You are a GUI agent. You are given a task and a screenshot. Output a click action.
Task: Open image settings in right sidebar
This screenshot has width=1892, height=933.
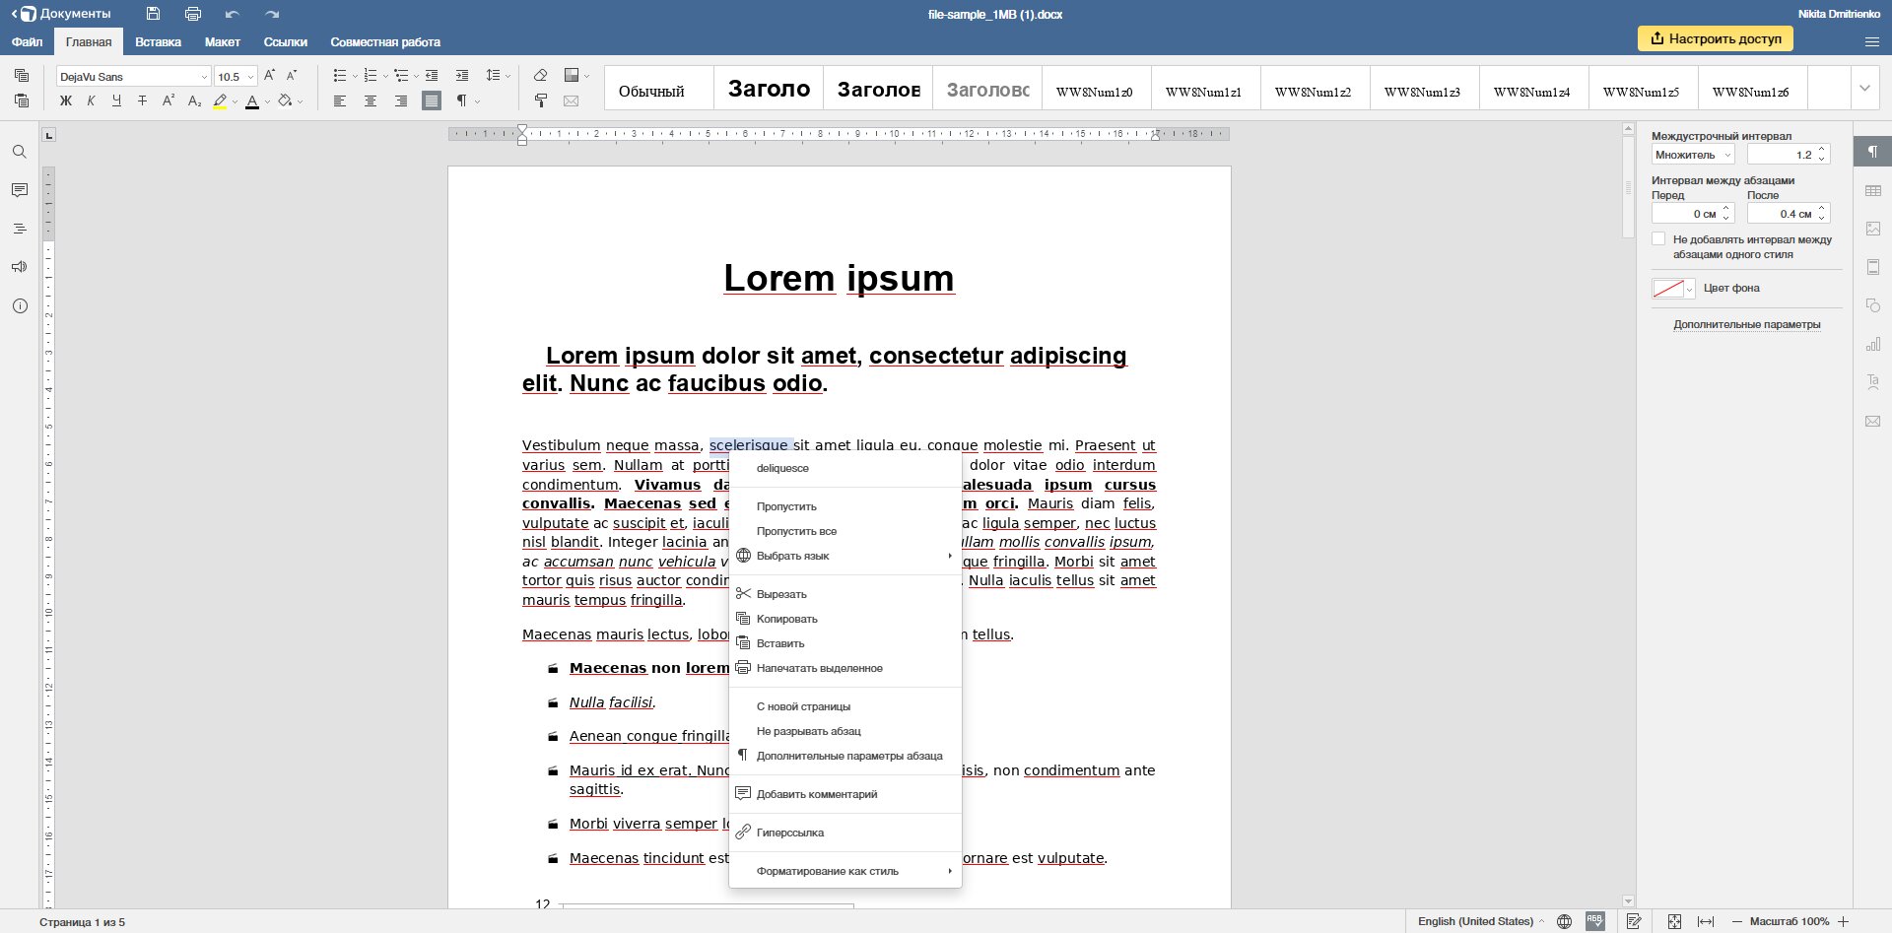[x=1873, y=229]
